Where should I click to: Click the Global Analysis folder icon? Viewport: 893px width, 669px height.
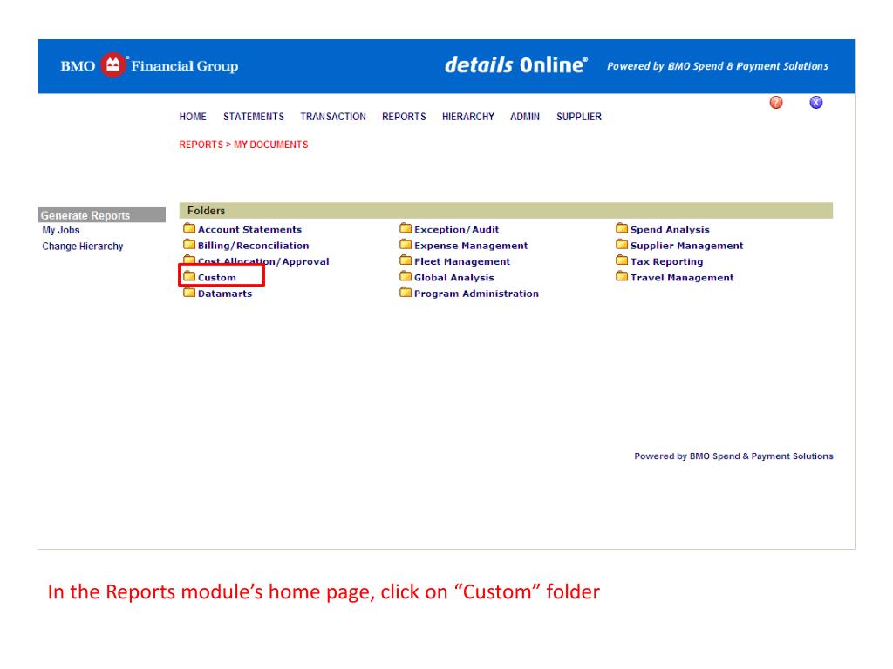[406, 276]
